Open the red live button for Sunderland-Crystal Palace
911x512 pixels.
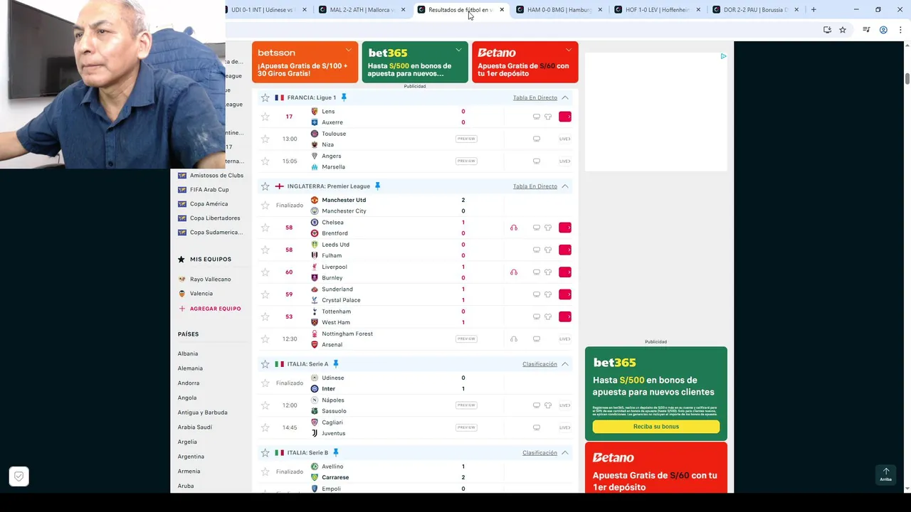[x=565, y=294]
